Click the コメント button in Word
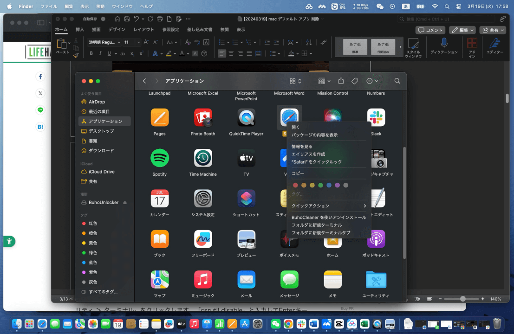 point(430,30)
